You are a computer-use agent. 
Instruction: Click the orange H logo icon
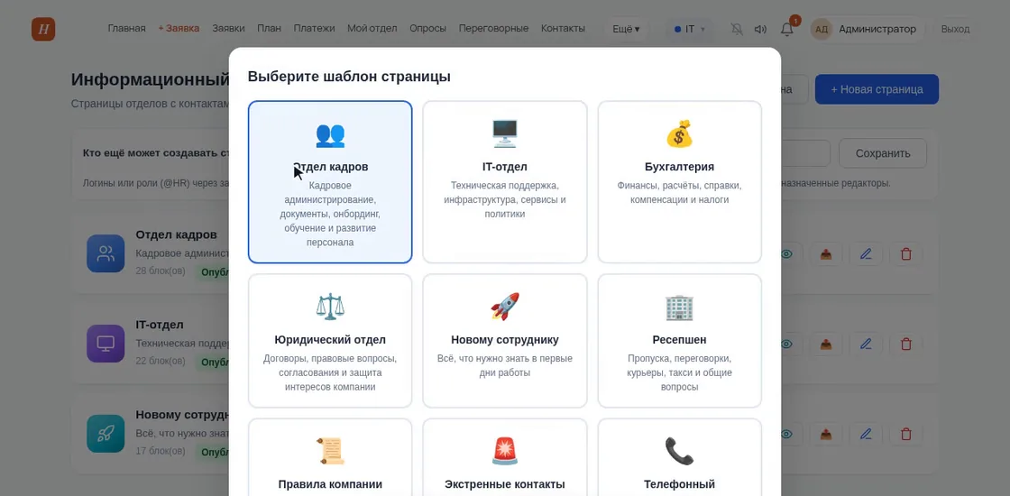point(43,29)
